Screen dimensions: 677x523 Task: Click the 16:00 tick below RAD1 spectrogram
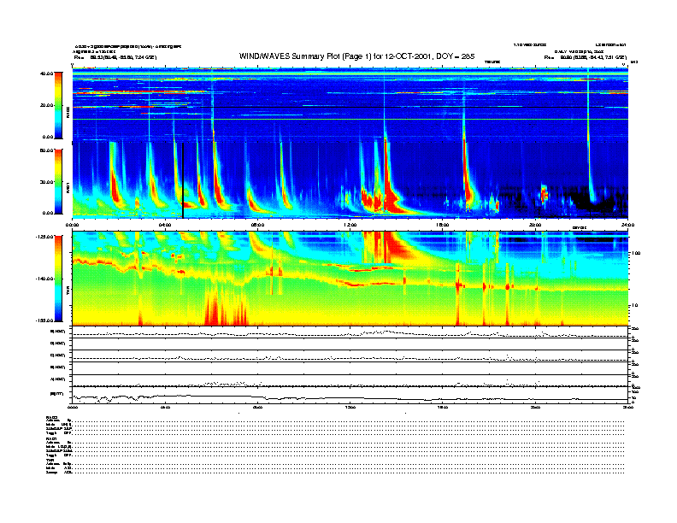[443, 225]
